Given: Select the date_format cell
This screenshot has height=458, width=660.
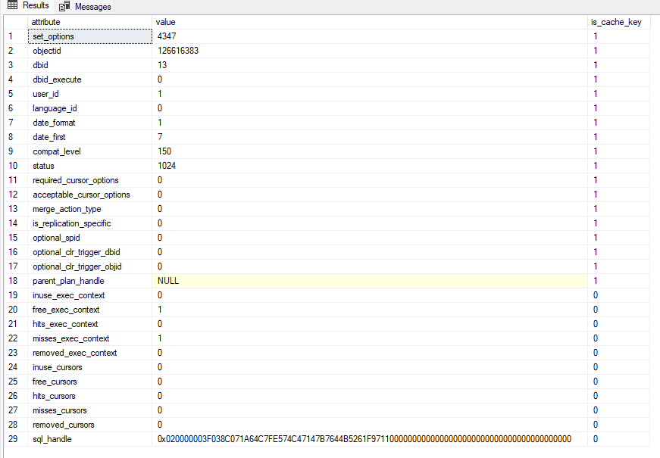Looking at the screenshot, I should [90, 123].
